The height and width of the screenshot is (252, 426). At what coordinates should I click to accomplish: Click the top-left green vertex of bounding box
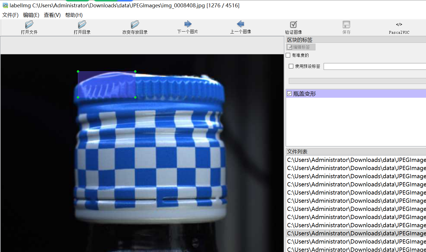pyautogui.click(x=78, y=72)
